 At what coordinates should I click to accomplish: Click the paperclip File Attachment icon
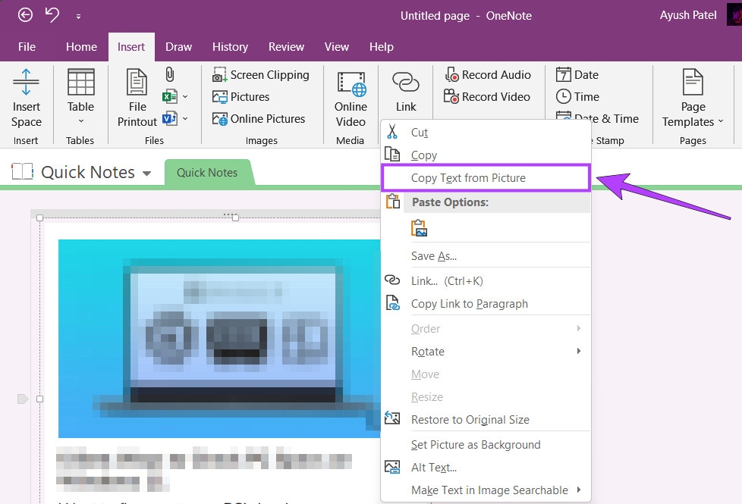(170, 75)
